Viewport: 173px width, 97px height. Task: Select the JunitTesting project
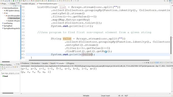pos(7,23)
